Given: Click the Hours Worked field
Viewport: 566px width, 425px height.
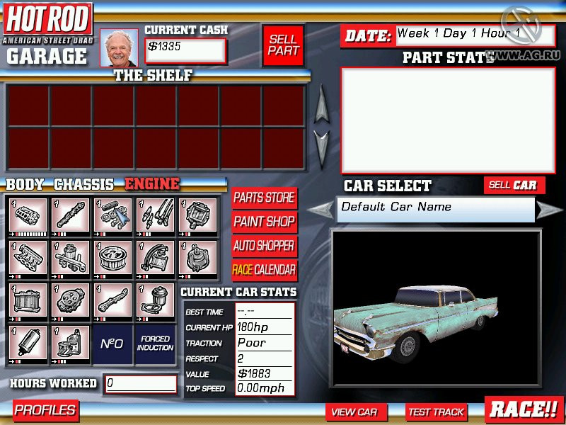Looking at the screenshot, I should [x=141, y=384].
